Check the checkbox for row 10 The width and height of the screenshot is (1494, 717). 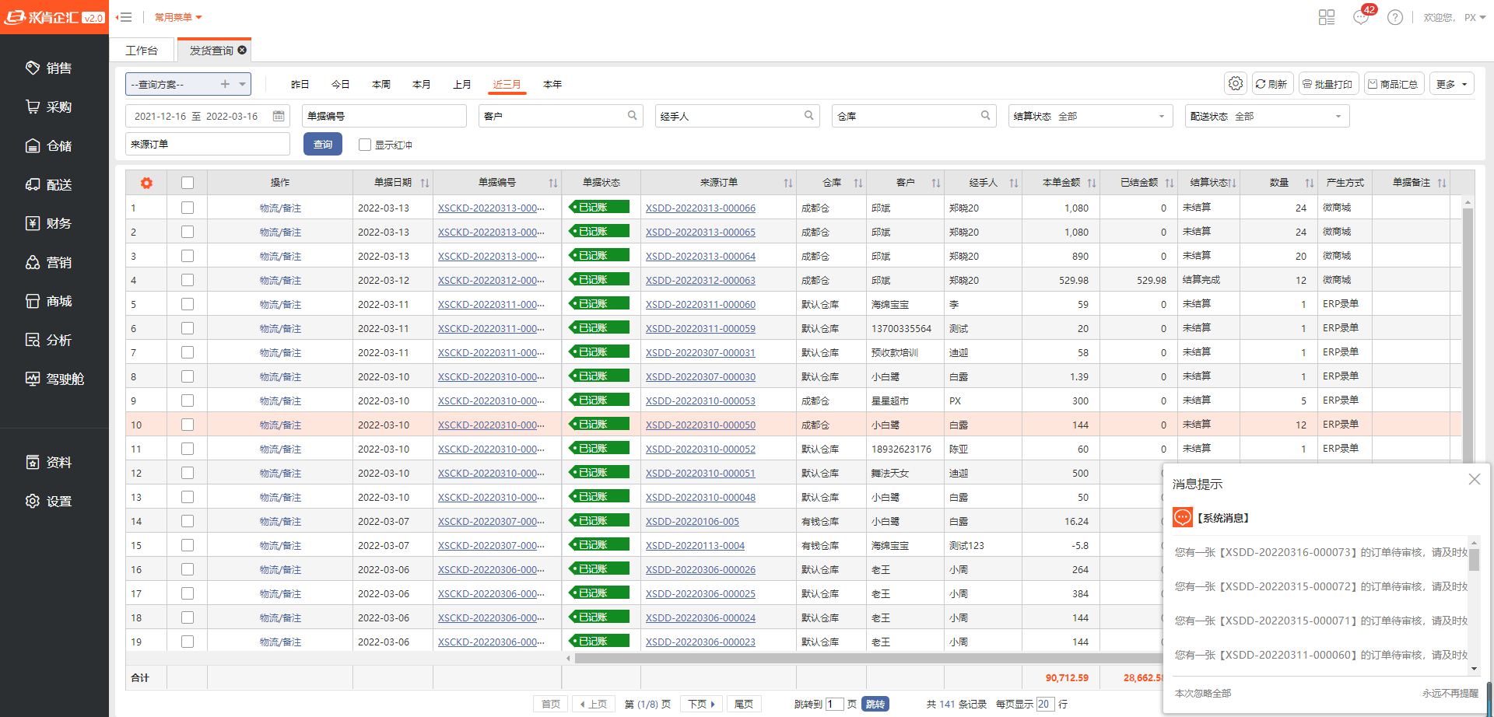187,425
